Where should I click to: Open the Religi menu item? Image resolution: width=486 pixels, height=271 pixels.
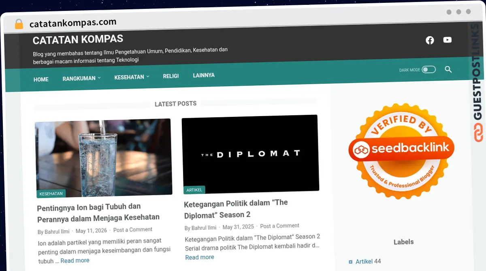click(x=171, y=76)
